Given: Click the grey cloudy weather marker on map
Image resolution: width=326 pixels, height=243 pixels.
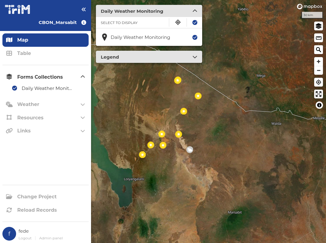Looking at the screenshot, I should 190,149.
